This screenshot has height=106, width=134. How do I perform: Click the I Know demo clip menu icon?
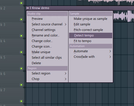click(28, 8)
